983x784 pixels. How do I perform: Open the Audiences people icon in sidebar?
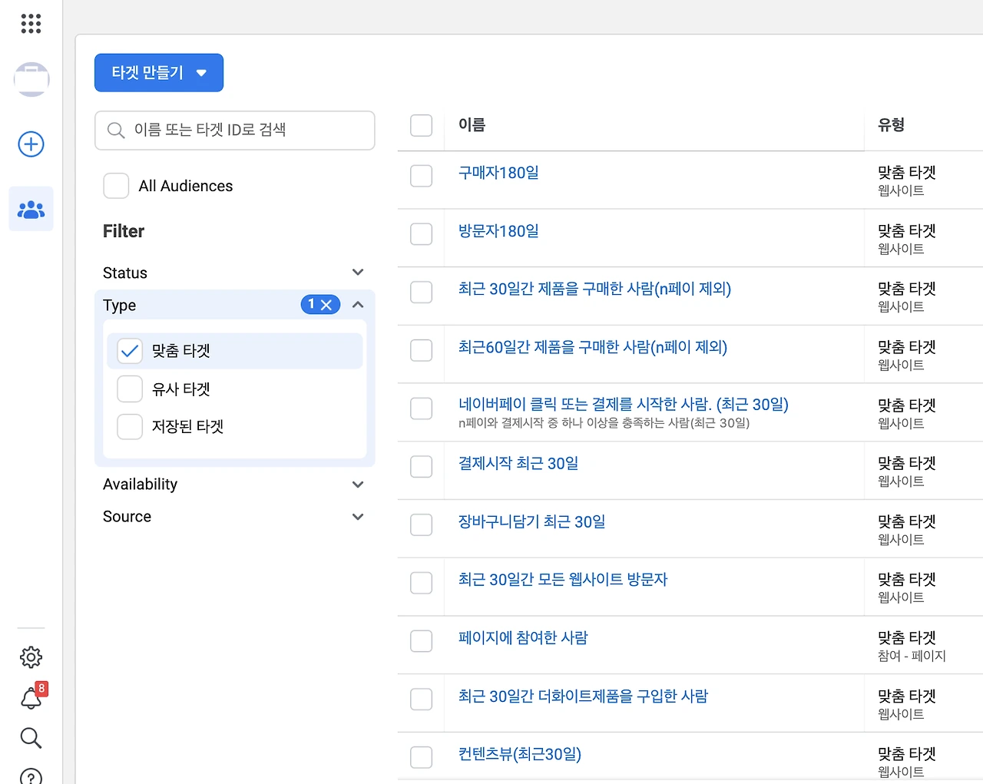[31, 209]
